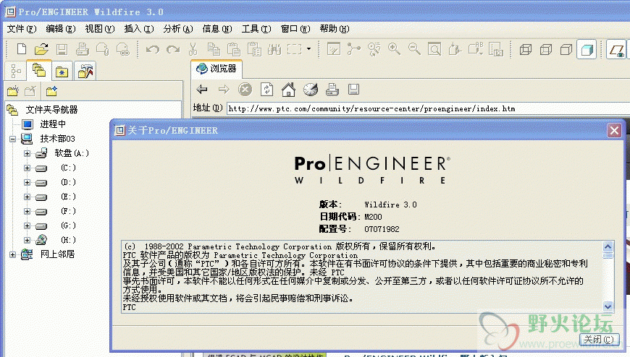This screenshot has height=357, width=630.
Task: Open the 插入(I) menu
Action: pos(139,28)
